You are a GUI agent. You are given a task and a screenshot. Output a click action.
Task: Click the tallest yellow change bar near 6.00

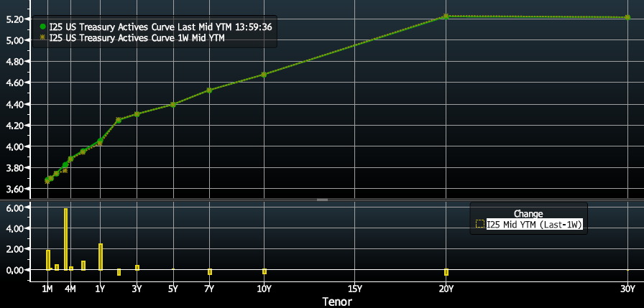coord(65,239)
